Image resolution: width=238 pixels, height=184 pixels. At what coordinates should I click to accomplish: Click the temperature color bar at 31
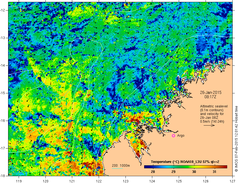[214, 167]
